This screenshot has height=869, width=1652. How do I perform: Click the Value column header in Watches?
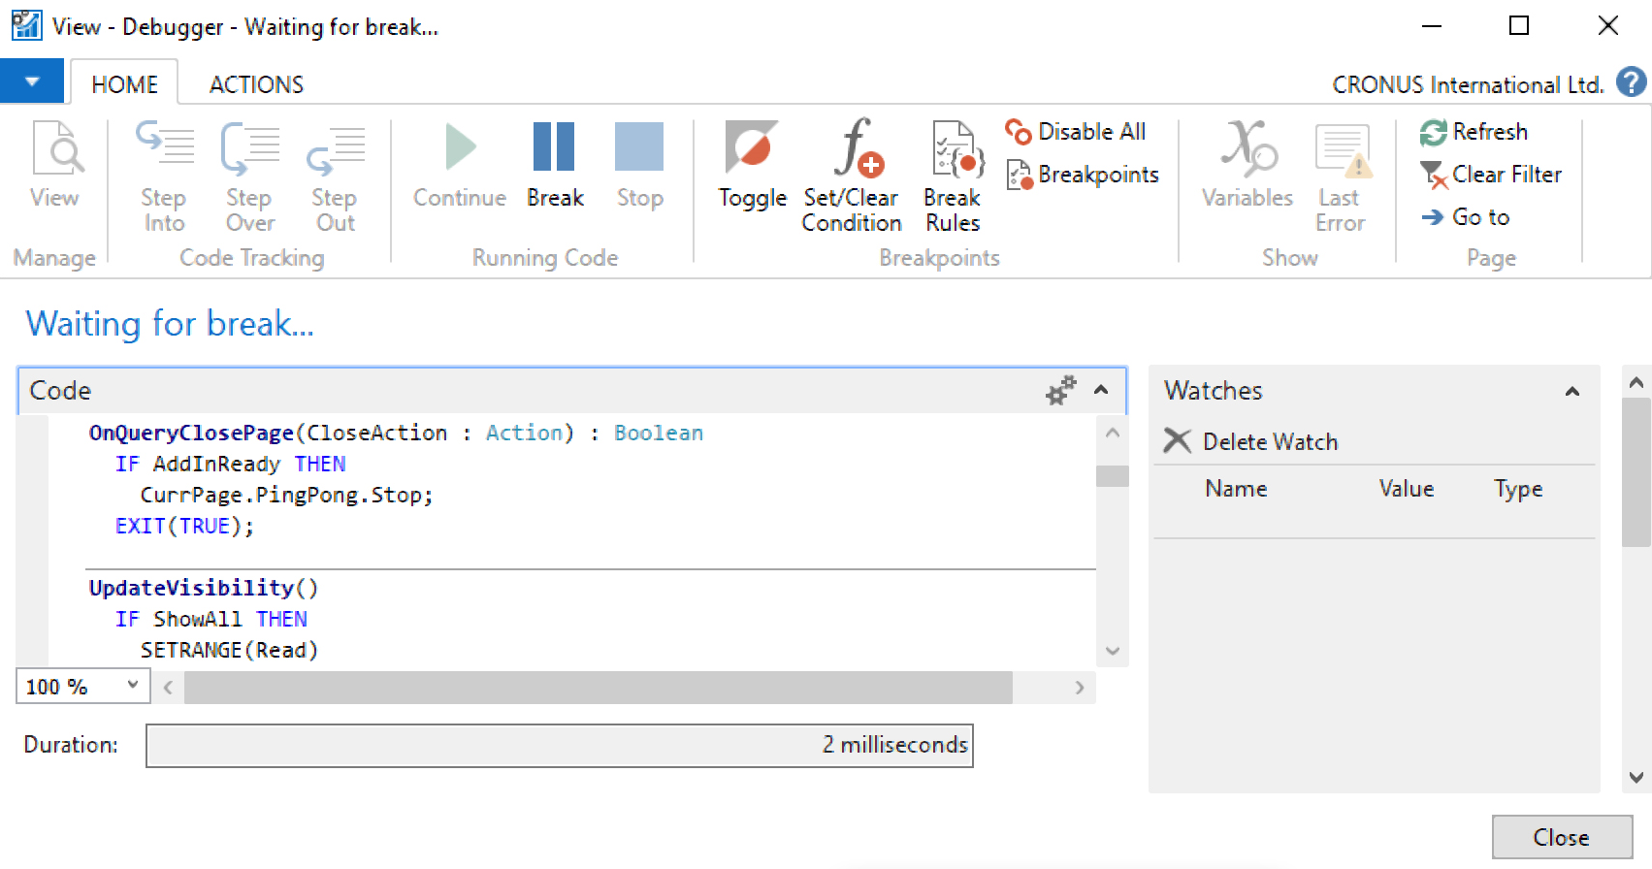pyautogui.click(x=1407, y=489)
